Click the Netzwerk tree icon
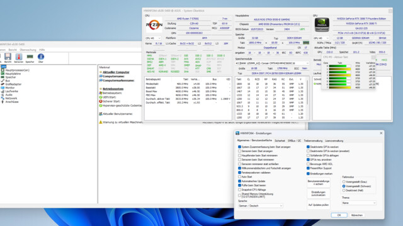The image size is (403, 226). point(3,98)
